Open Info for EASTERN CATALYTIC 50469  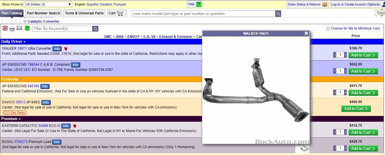(x=66, y=126)
